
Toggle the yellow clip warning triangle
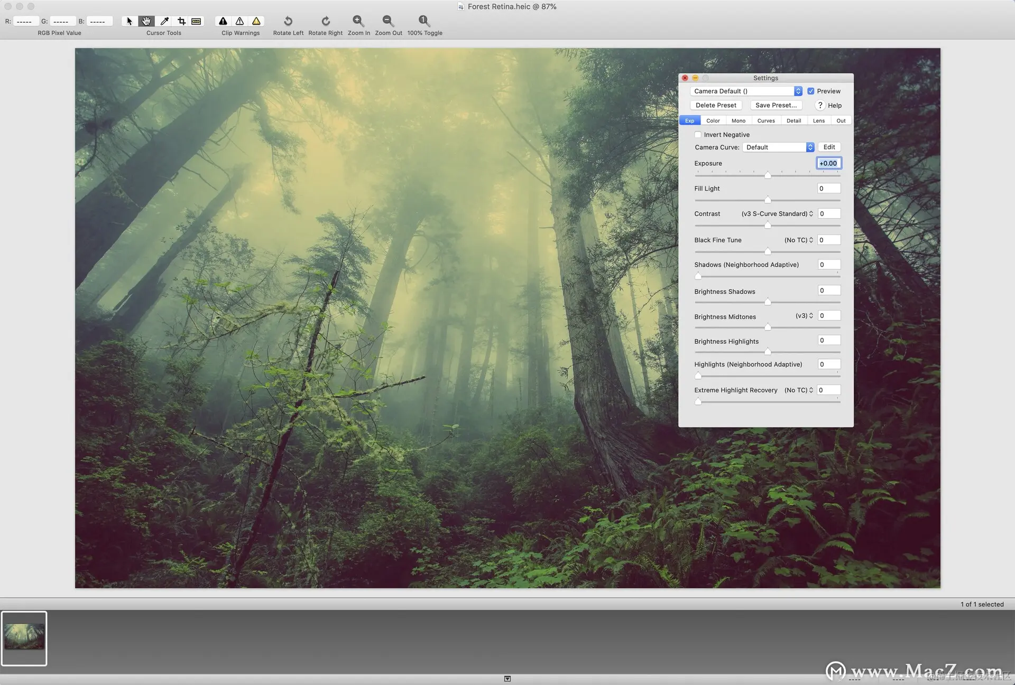point(256,21)
